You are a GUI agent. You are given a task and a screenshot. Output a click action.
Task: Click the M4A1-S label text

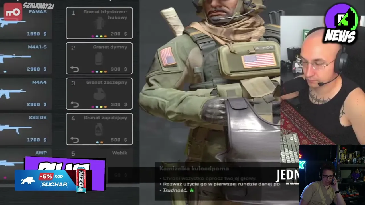click(37, 47)
